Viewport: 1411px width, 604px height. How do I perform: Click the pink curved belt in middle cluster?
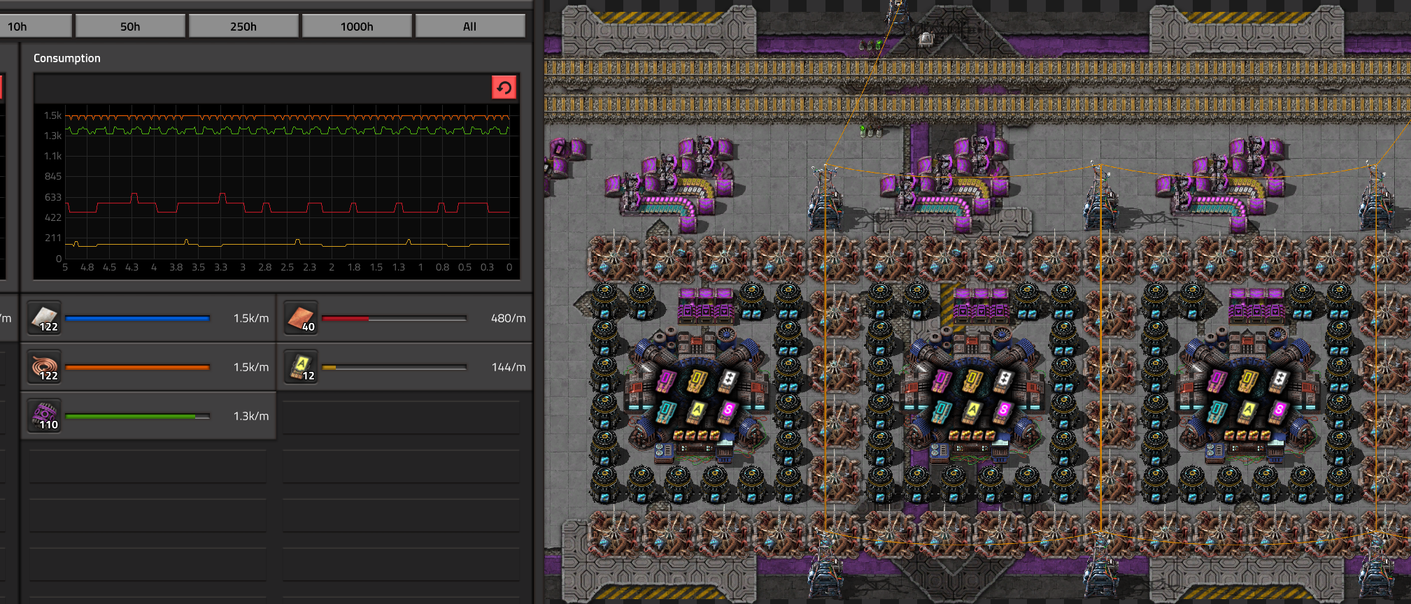[943, 204]
